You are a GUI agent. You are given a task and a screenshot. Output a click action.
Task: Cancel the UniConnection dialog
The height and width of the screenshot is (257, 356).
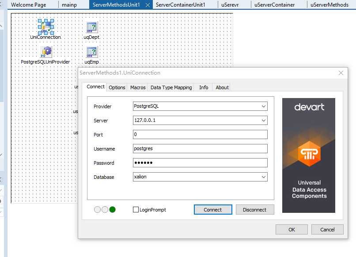[x=327, y=230]
